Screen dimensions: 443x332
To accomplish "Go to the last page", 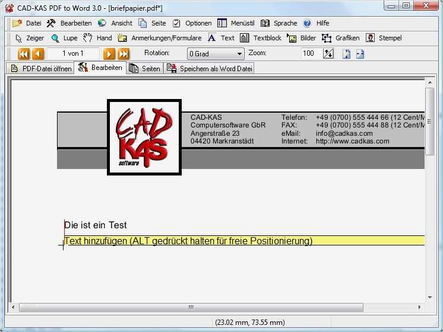I will (124, 53).
